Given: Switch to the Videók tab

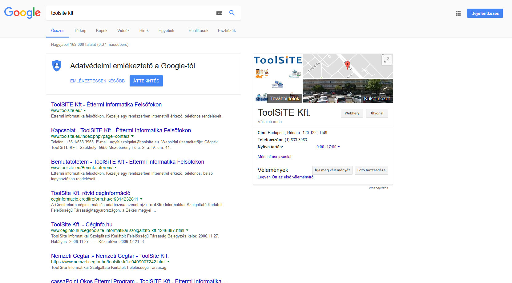Looking at the screenshot, I should 123,31.
